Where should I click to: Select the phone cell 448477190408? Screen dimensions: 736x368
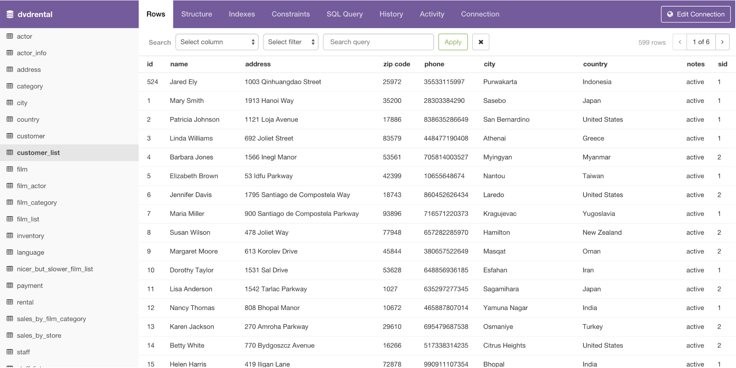[x=446, y=138]
